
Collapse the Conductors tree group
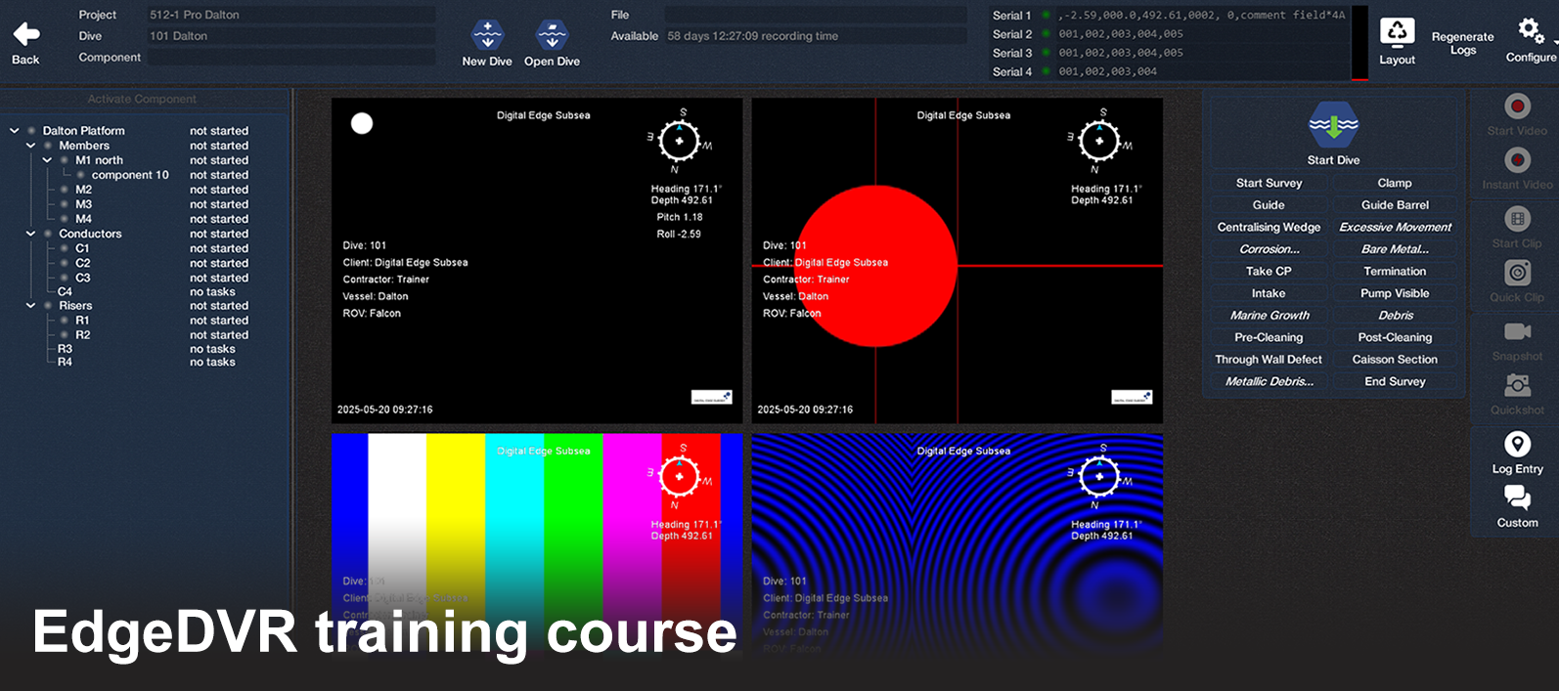point(31,235)
